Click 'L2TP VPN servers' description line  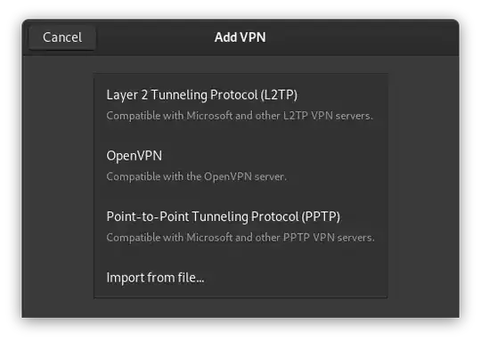point(240,116)
